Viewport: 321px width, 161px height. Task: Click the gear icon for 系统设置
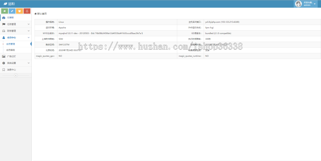4,63
